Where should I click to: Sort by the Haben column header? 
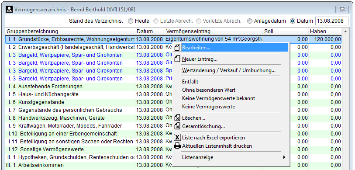tap(325, 31)
